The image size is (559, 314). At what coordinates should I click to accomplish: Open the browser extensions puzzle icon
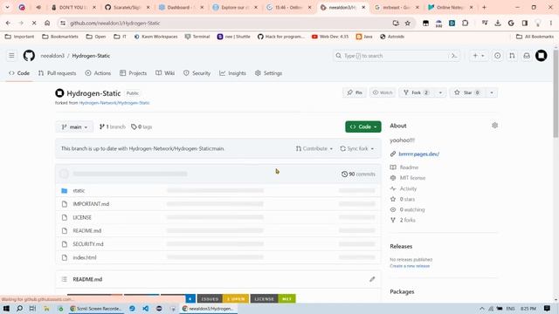(465, 24)
